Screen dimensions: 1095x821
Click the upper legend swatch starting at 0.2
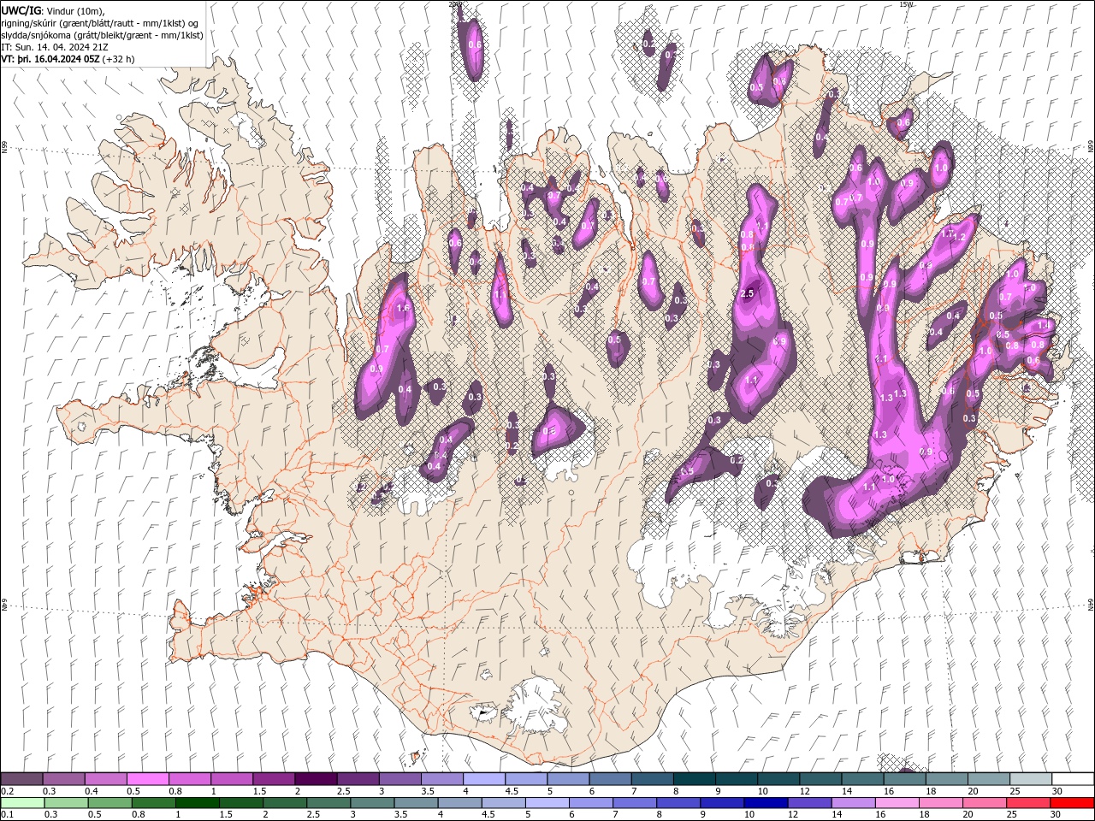pos(22,779)
